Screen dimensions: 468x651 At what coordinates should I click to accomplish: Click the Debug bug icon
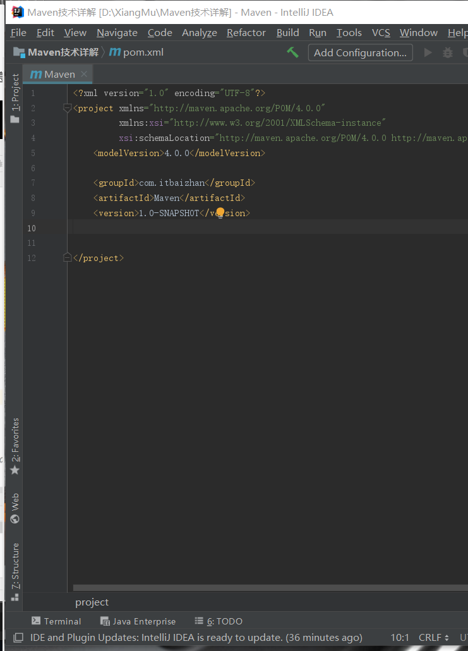pyautogui.click(x=447, y=52)
